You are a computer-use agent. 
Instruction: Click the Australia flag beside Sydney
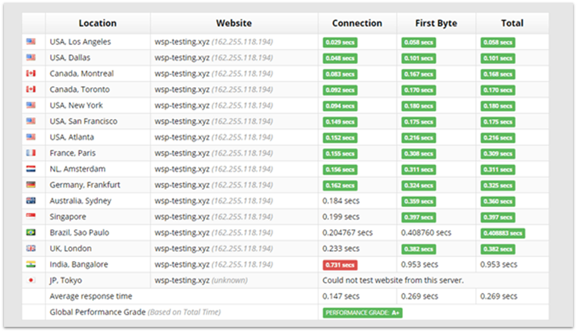(x=31, y=201)
